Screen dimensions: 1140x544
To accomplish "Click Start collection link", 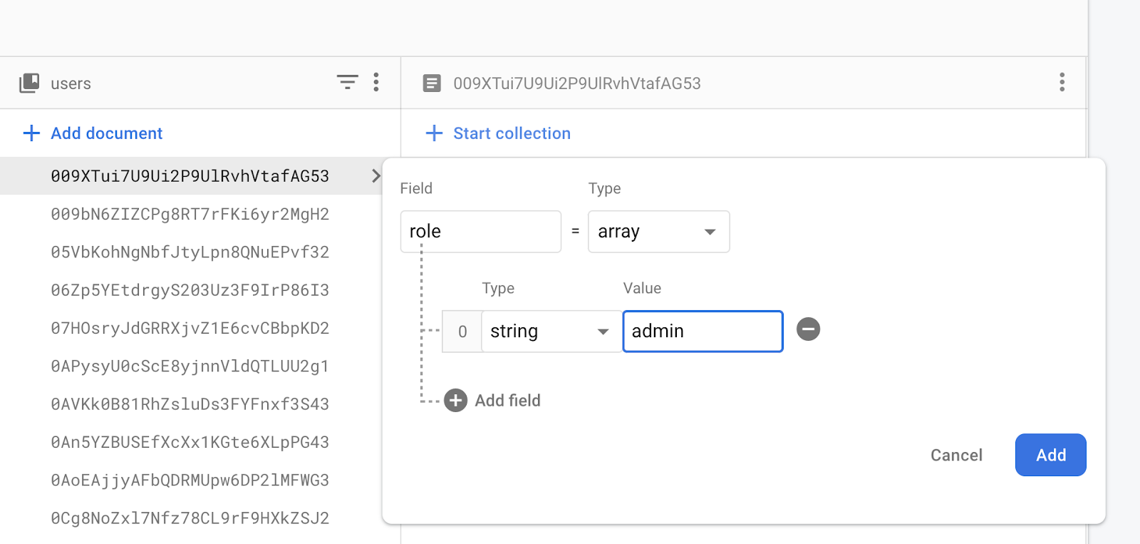I will 512,133.
